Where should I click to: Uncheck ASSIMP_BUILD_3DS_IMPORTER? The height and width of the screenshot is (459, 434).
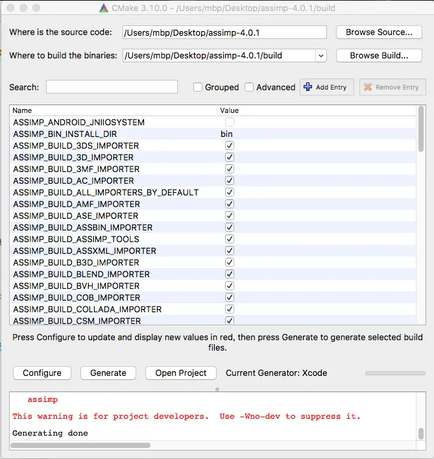tap(230, 145)
